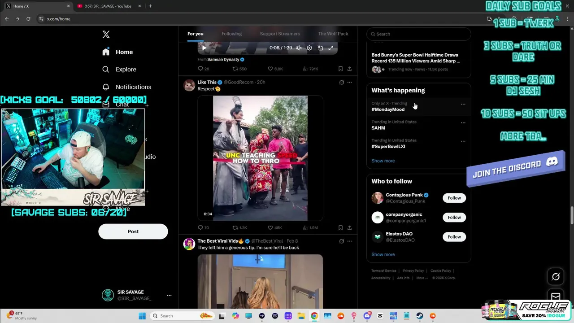Open Steam from the taskbar

[x=420, y=316]
